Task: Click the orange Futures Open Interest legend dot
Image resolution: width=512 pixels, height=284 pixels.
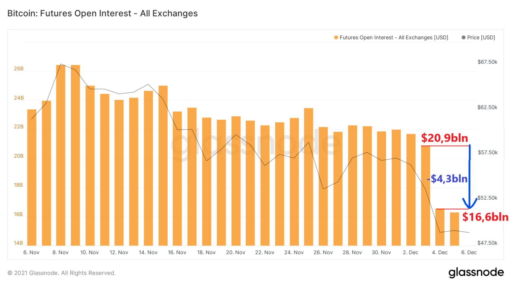Action: pyautogui.click(x=336, y=38)
